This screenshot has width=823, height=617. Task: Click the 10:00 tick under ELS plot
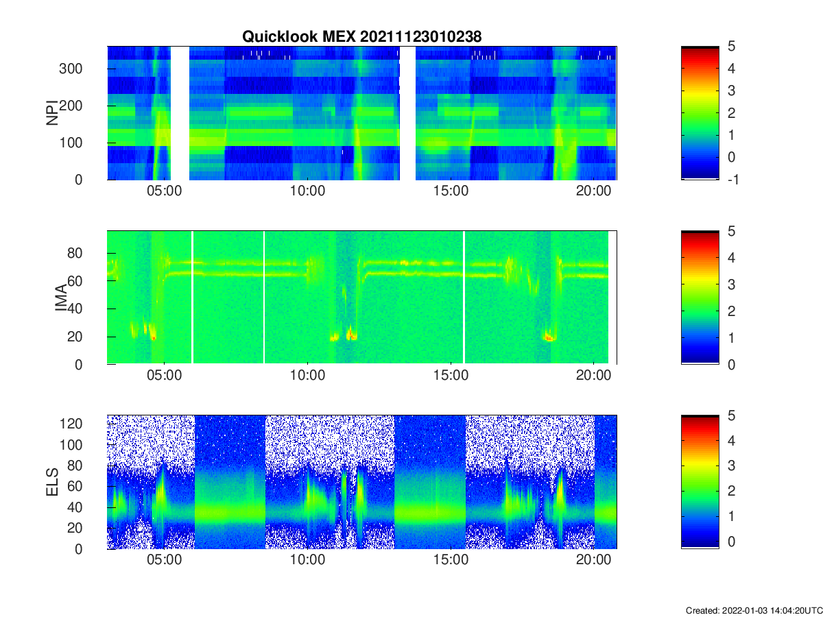click(307, 561)
